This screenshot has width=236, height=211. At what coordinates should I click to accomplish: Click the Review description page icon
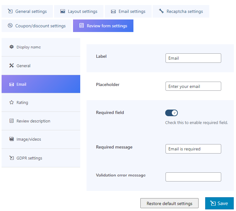pyautogui.click(x=12, y=121)
